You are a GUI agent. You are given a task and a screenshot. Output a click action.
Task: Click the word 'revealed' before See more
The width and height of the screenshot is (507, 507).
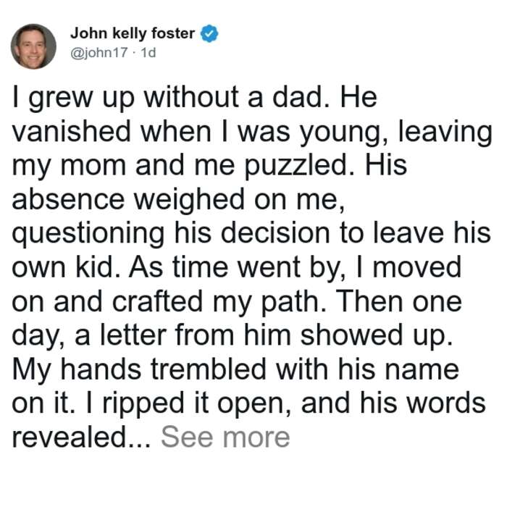pyautogui.click(x=69, y=437)
